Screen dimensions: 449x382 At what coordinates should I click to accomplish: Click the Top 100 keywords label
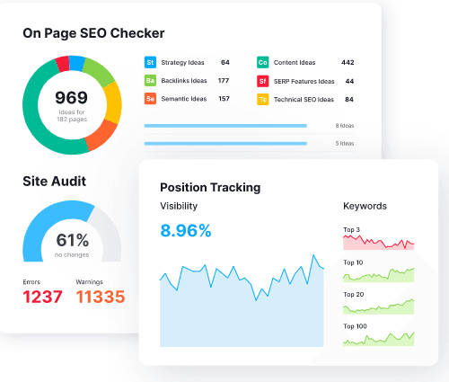[355, 326]
